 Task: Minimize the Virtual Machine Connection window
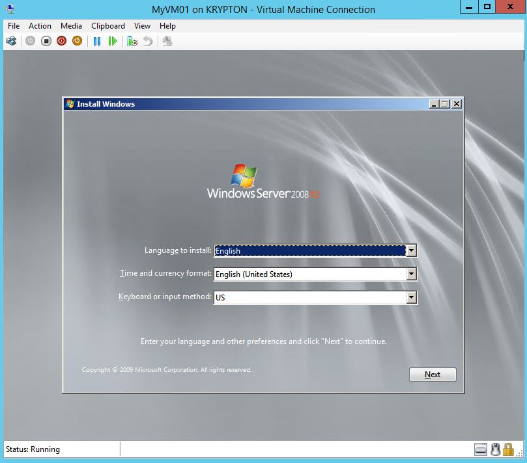[x=469, y=7]
